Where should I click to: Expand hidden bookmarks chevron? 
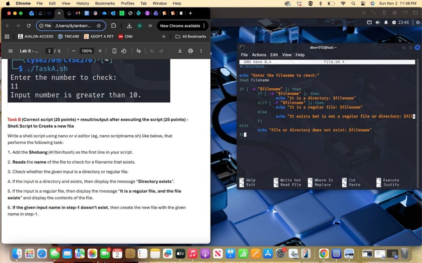[x=164, y=36]
